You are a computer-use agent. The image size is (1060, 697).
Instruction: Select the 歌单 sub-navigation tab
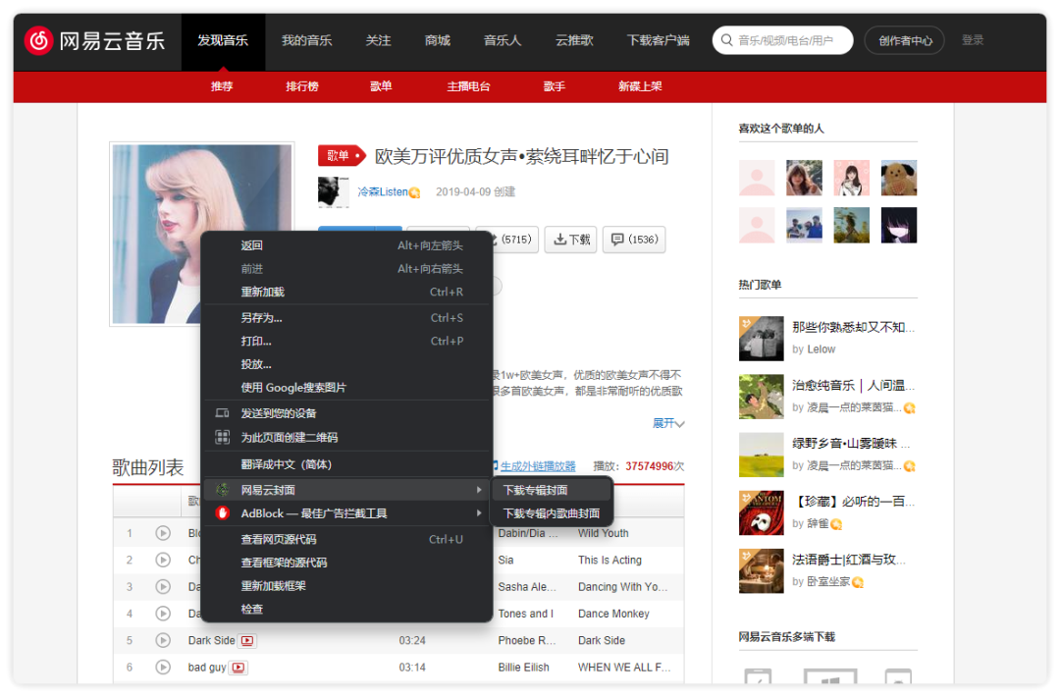coord(381,86)
